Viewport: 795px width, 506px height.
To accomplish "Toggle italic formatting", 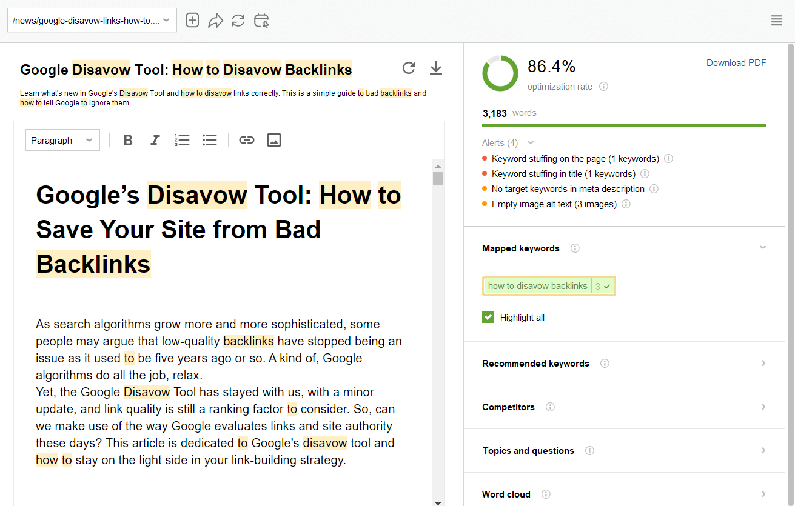I will [x=155, y=140].
